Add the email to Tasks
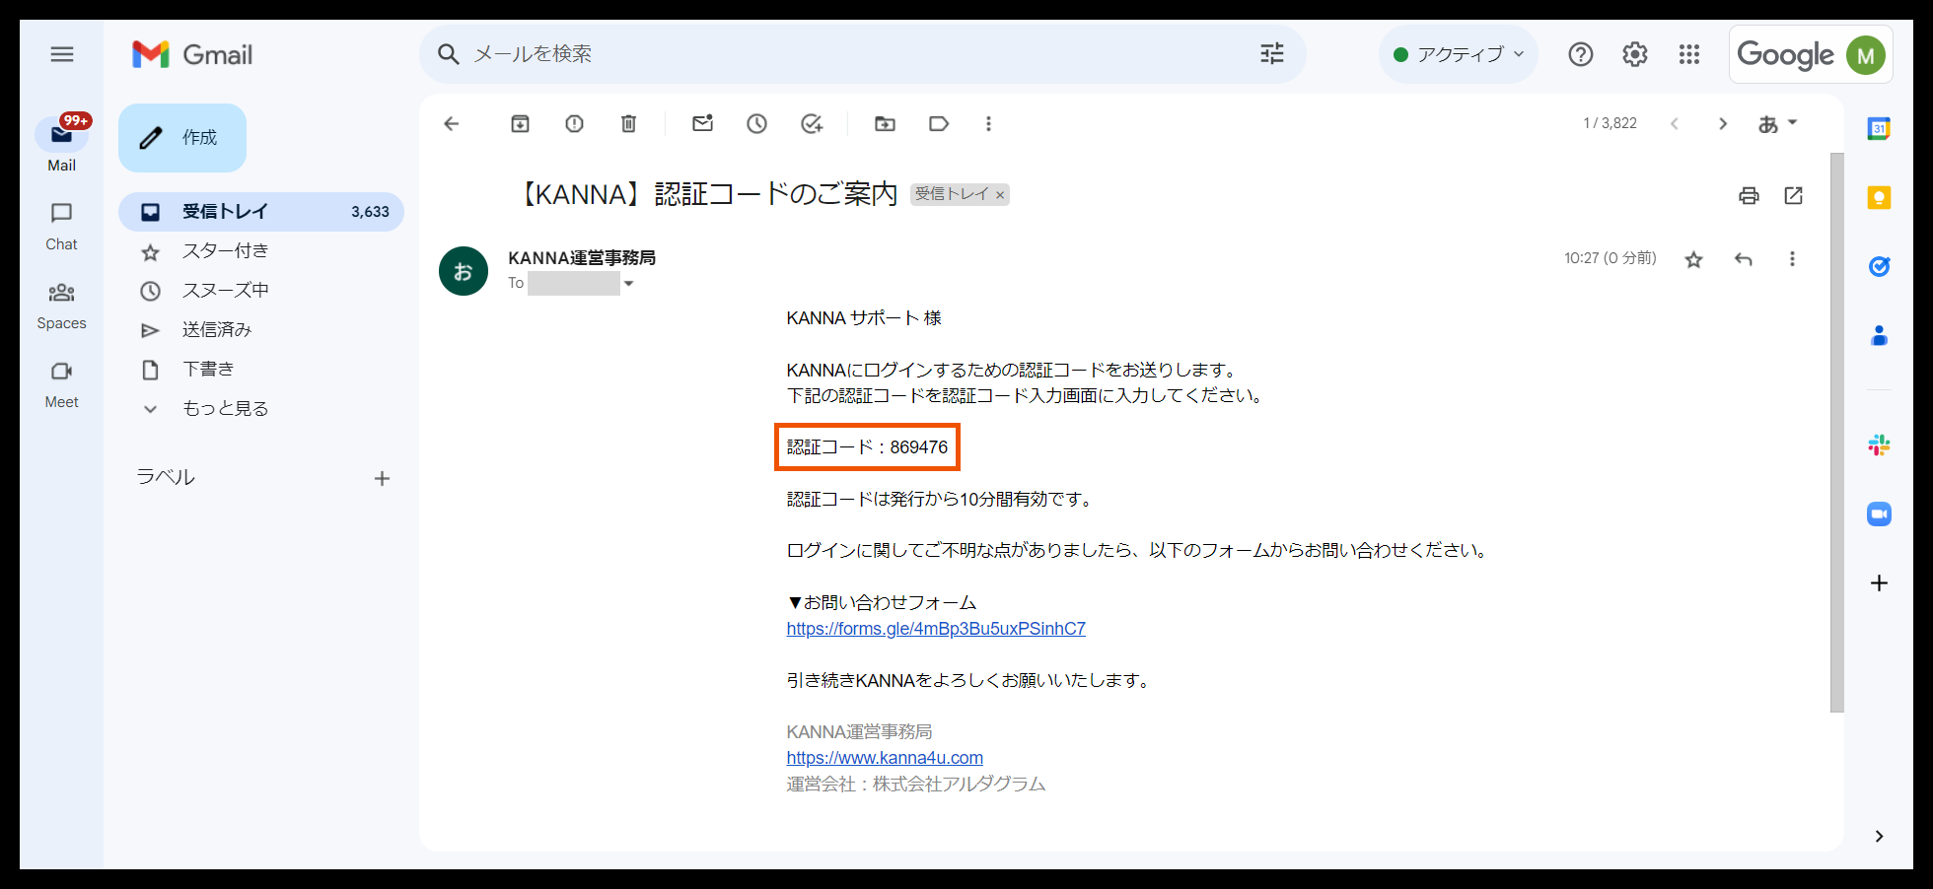 [812, 123]
